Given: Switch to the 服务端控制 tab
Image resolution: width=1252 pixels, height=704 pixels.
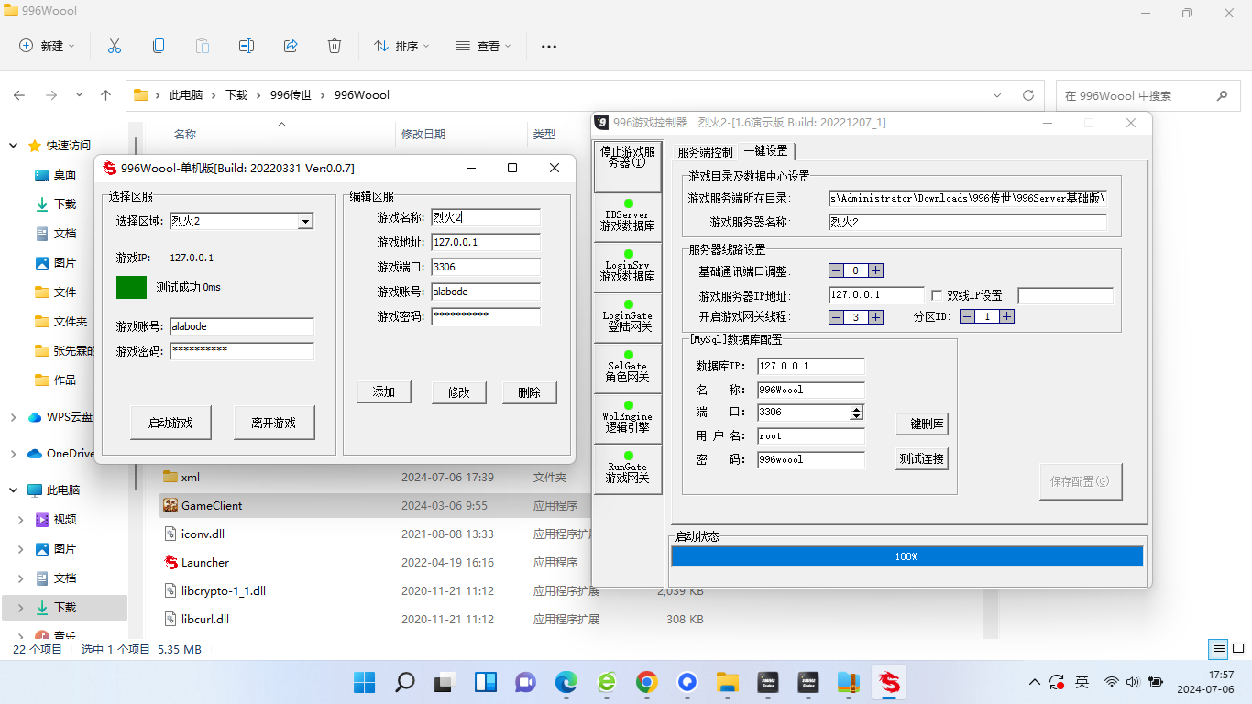Looking at the screenshot, I should pyautogui.click(x=705, y=152).
